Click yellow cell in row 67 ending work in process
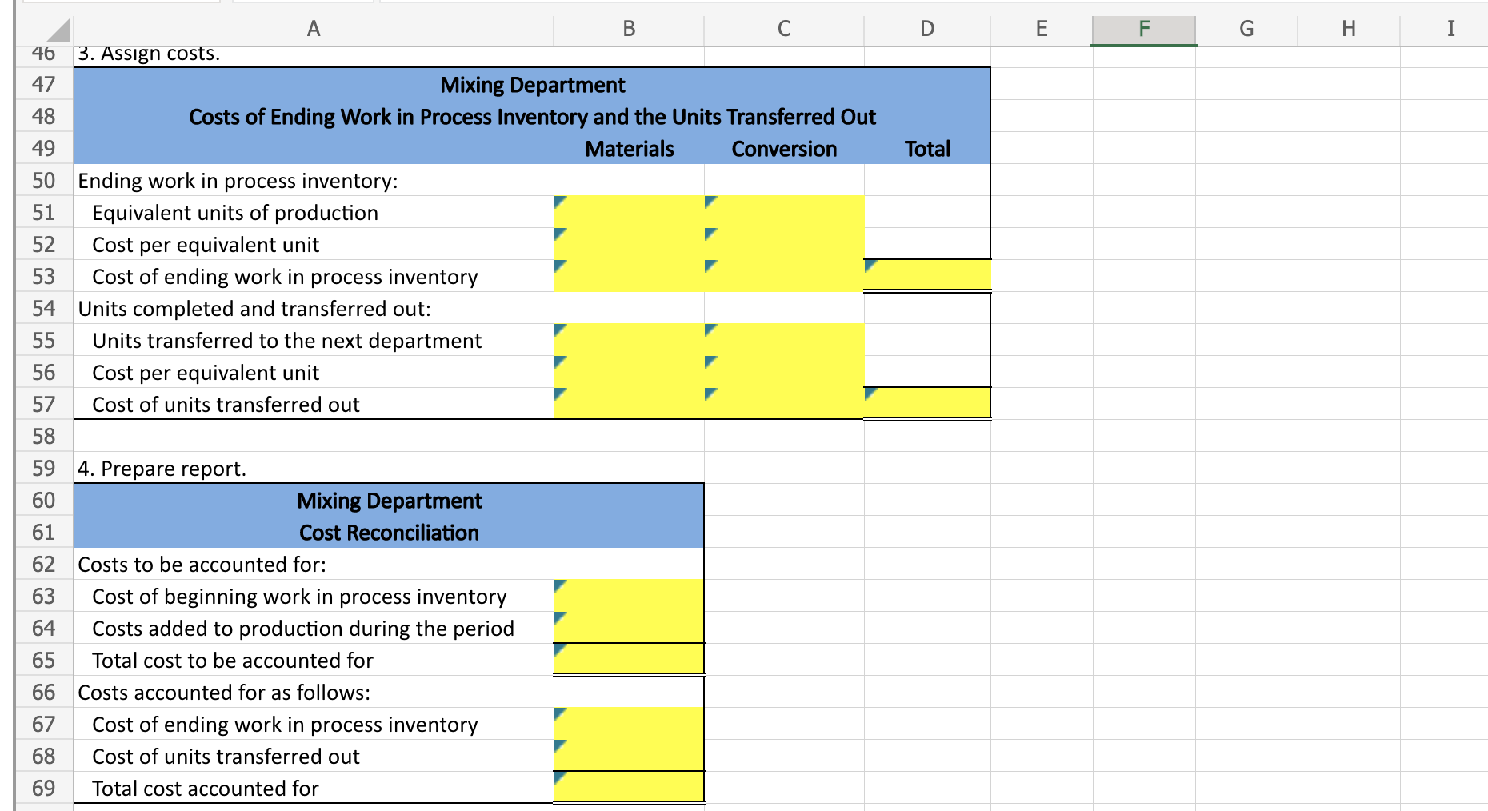The width and height of the screenshot is (1488, 811). pos(629,724)
